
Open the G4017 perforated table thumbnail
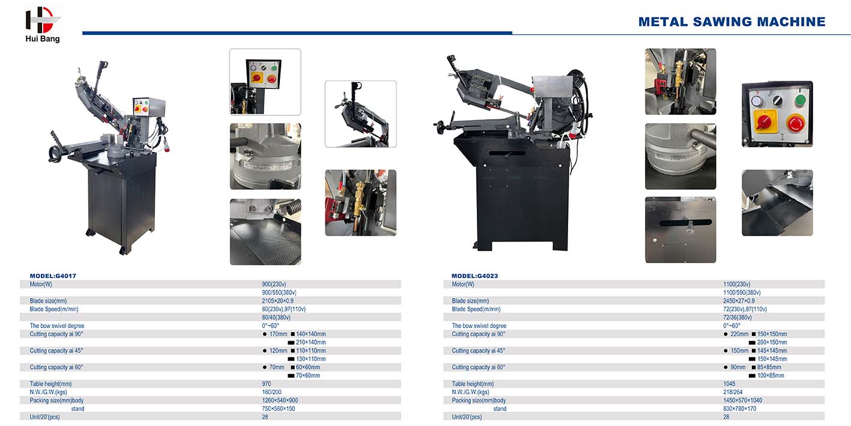(265, 231)
